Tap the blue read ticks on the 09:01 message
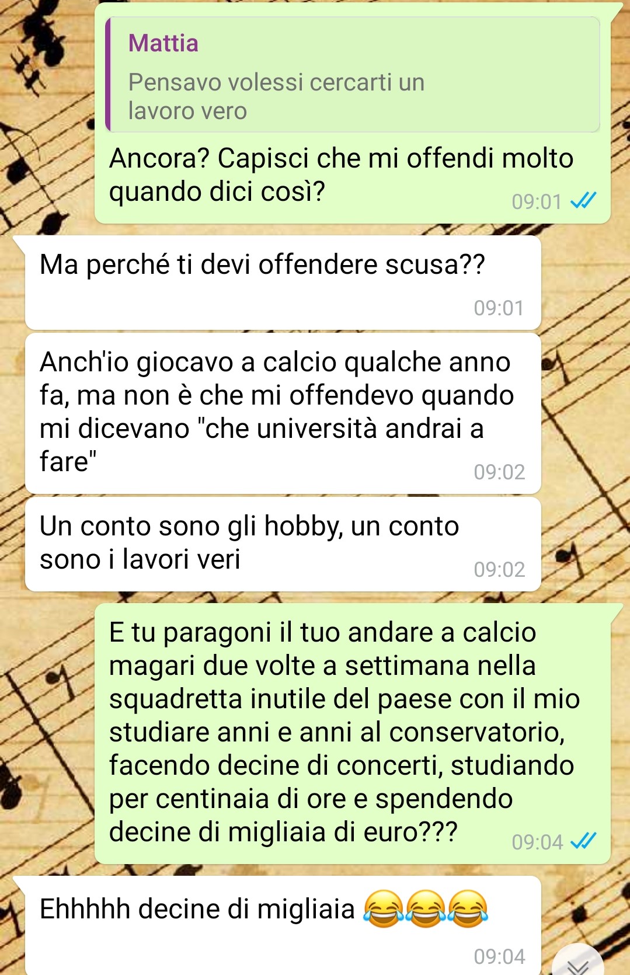 (x=583, y=201)
